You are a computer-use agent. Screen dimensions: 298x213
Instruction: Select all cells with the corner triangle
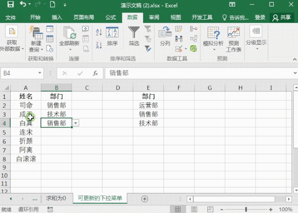click(x=6, y=88)
